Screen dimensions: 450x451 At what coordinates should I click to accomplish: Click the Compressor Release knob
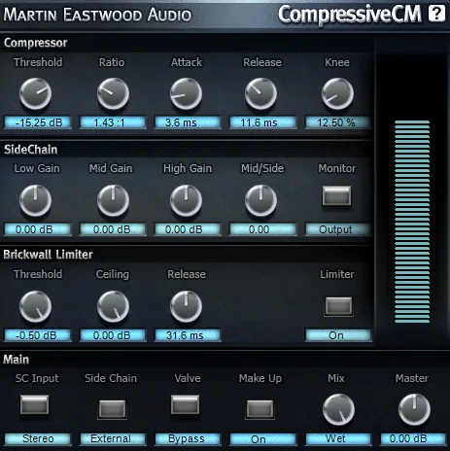pos(260,94)
